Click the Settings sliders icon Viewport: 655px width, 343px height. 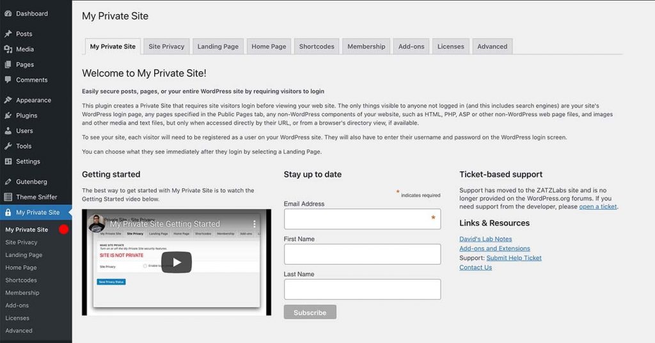[8, 161]
